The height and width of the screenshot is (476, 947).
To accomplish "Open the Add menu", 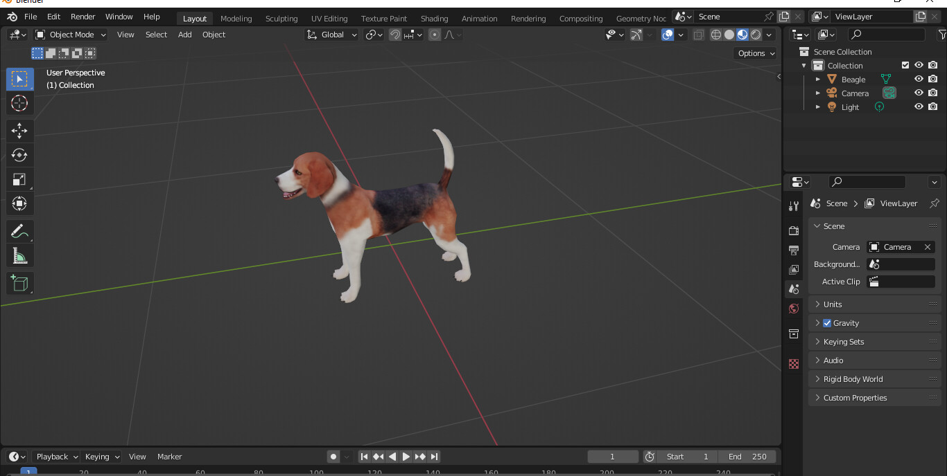I will 184,34.
